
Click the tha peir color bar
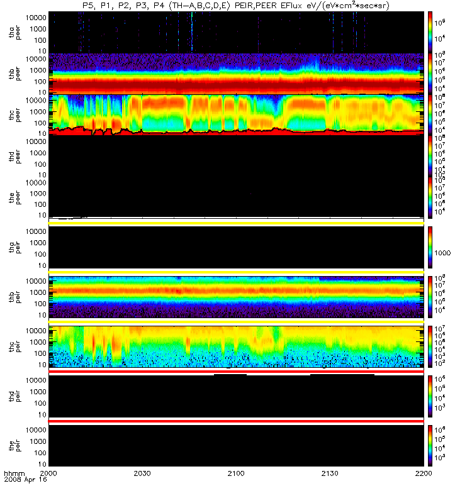pyautogui.click(x=430, y=247)
